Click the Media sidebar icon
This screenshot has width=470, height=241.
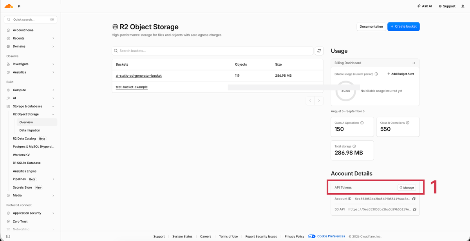tap(8, 196)
